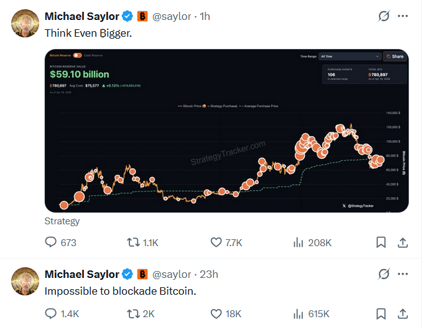The height and width of the screenshot is (329, 423).
Task: Open the Time Range "All Time" dropdown
Action: (x=348, y=56)
